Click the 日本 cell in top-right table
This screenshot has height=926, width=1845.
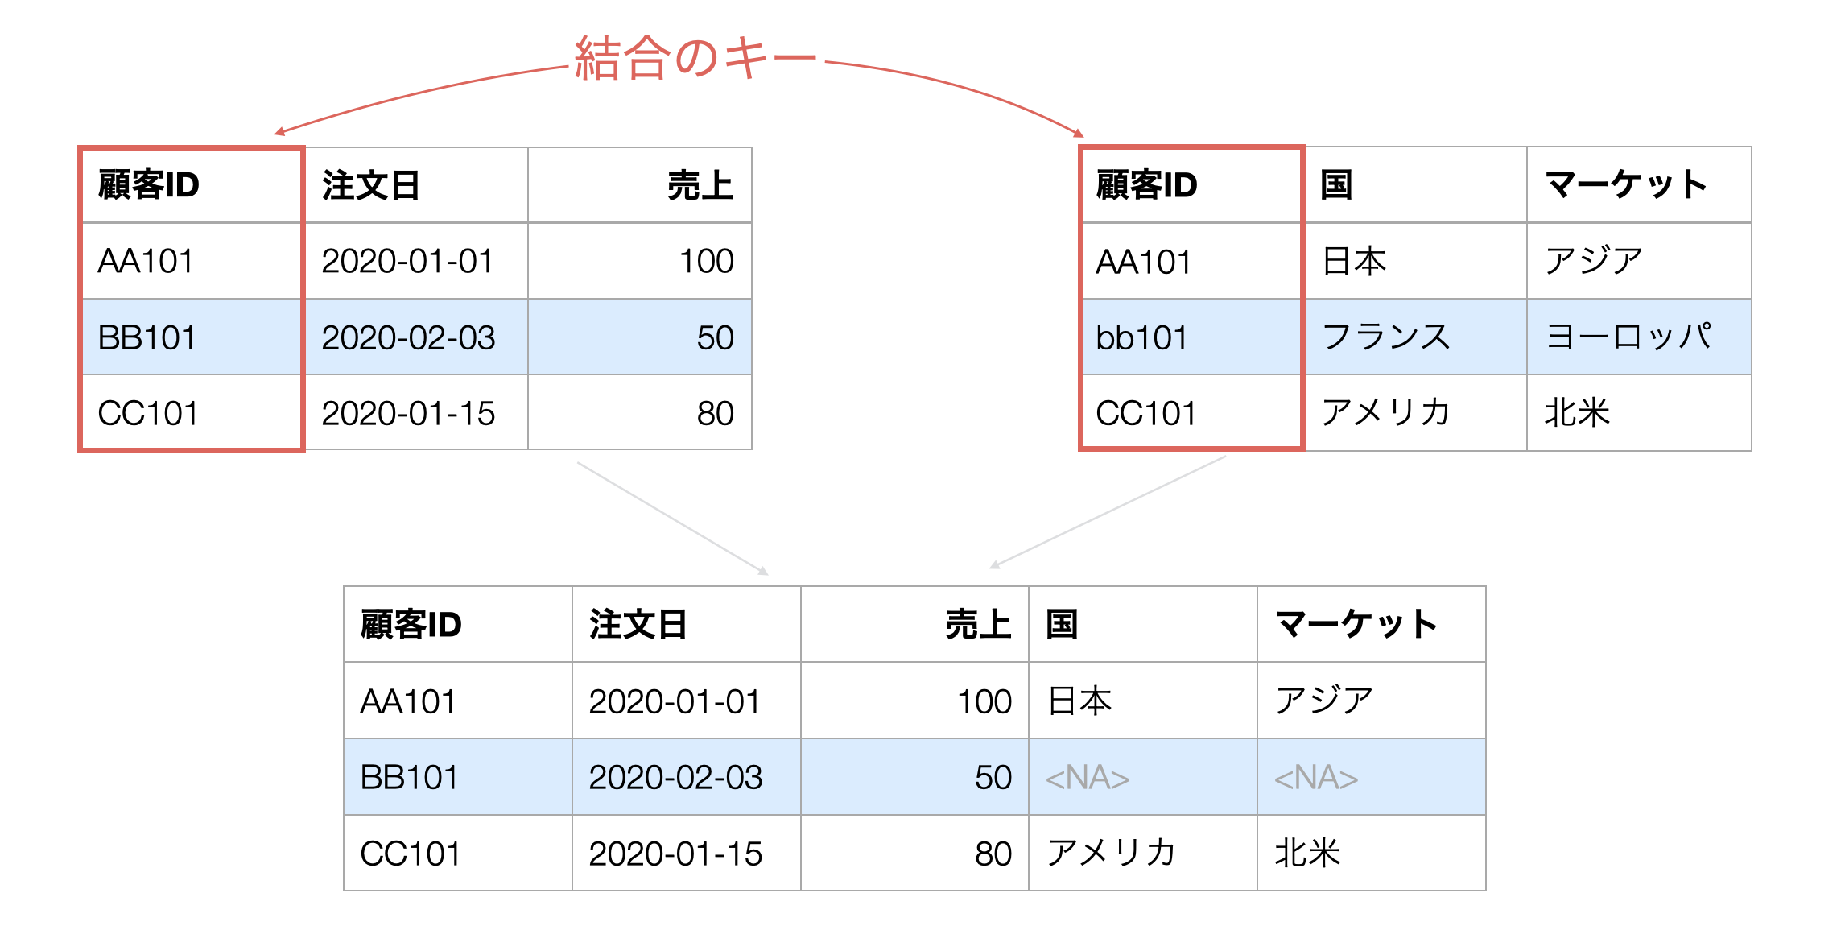pos(1415,262)
